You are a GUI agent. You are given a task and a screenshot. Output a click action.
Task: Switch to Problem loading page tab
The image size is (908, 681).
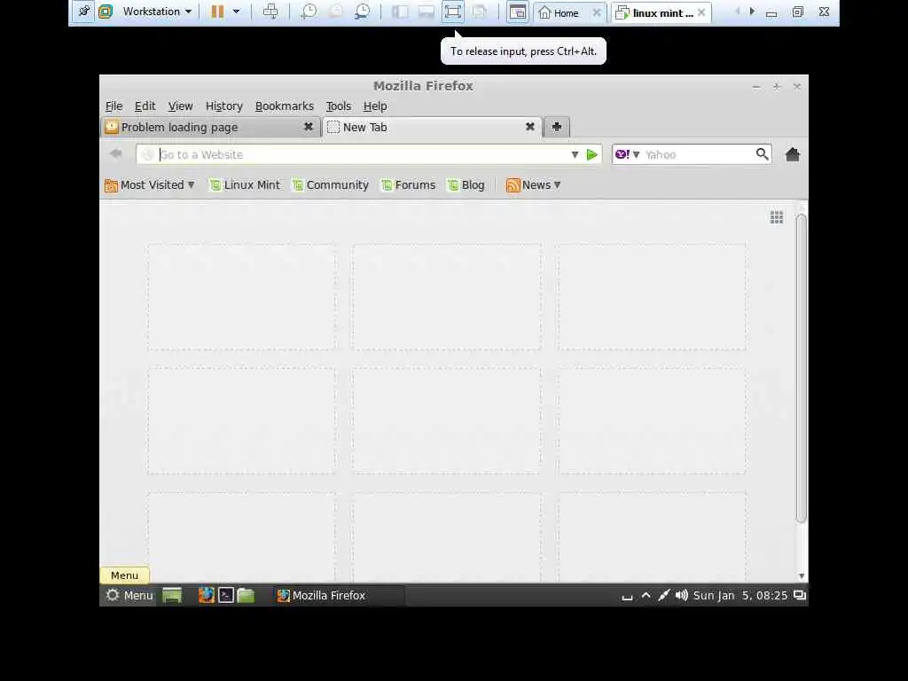click(210, 127)
